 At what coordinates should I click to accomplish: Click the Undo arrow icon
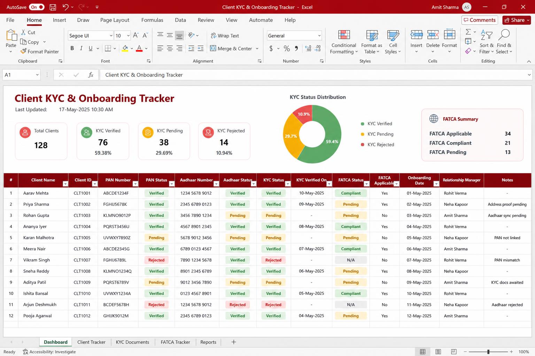65,7
